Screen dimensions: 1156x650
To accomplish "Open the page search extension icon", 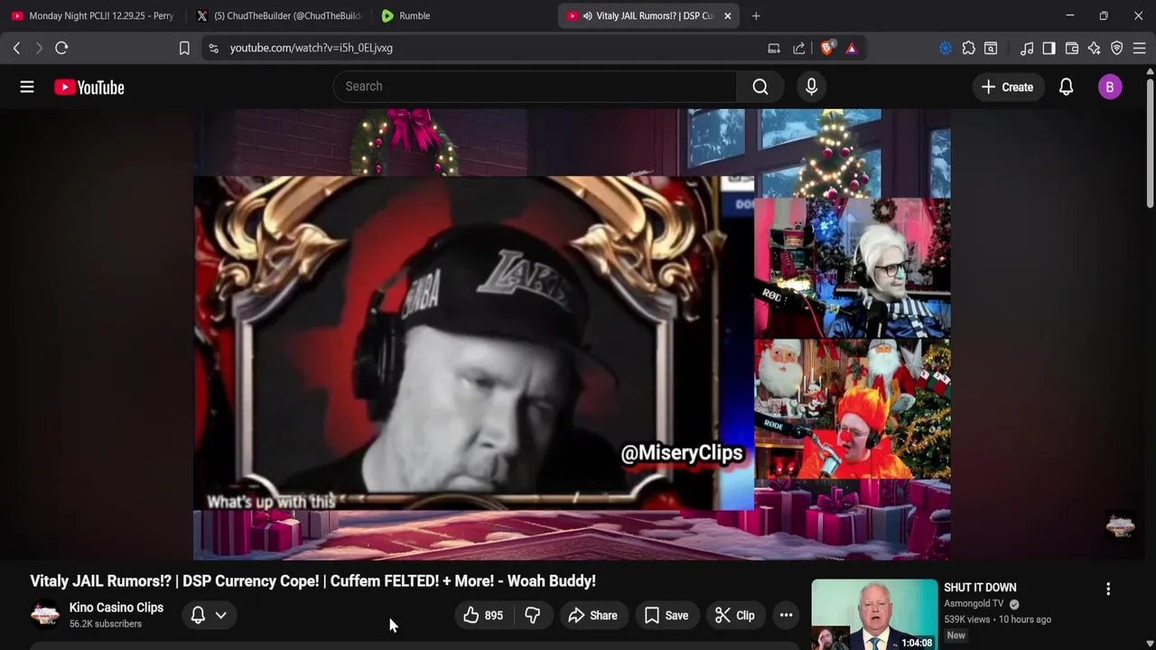I will coord(991,48).
